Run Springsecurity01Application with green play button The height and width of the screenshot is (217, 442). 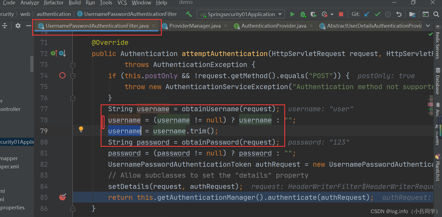coord(292,14)
